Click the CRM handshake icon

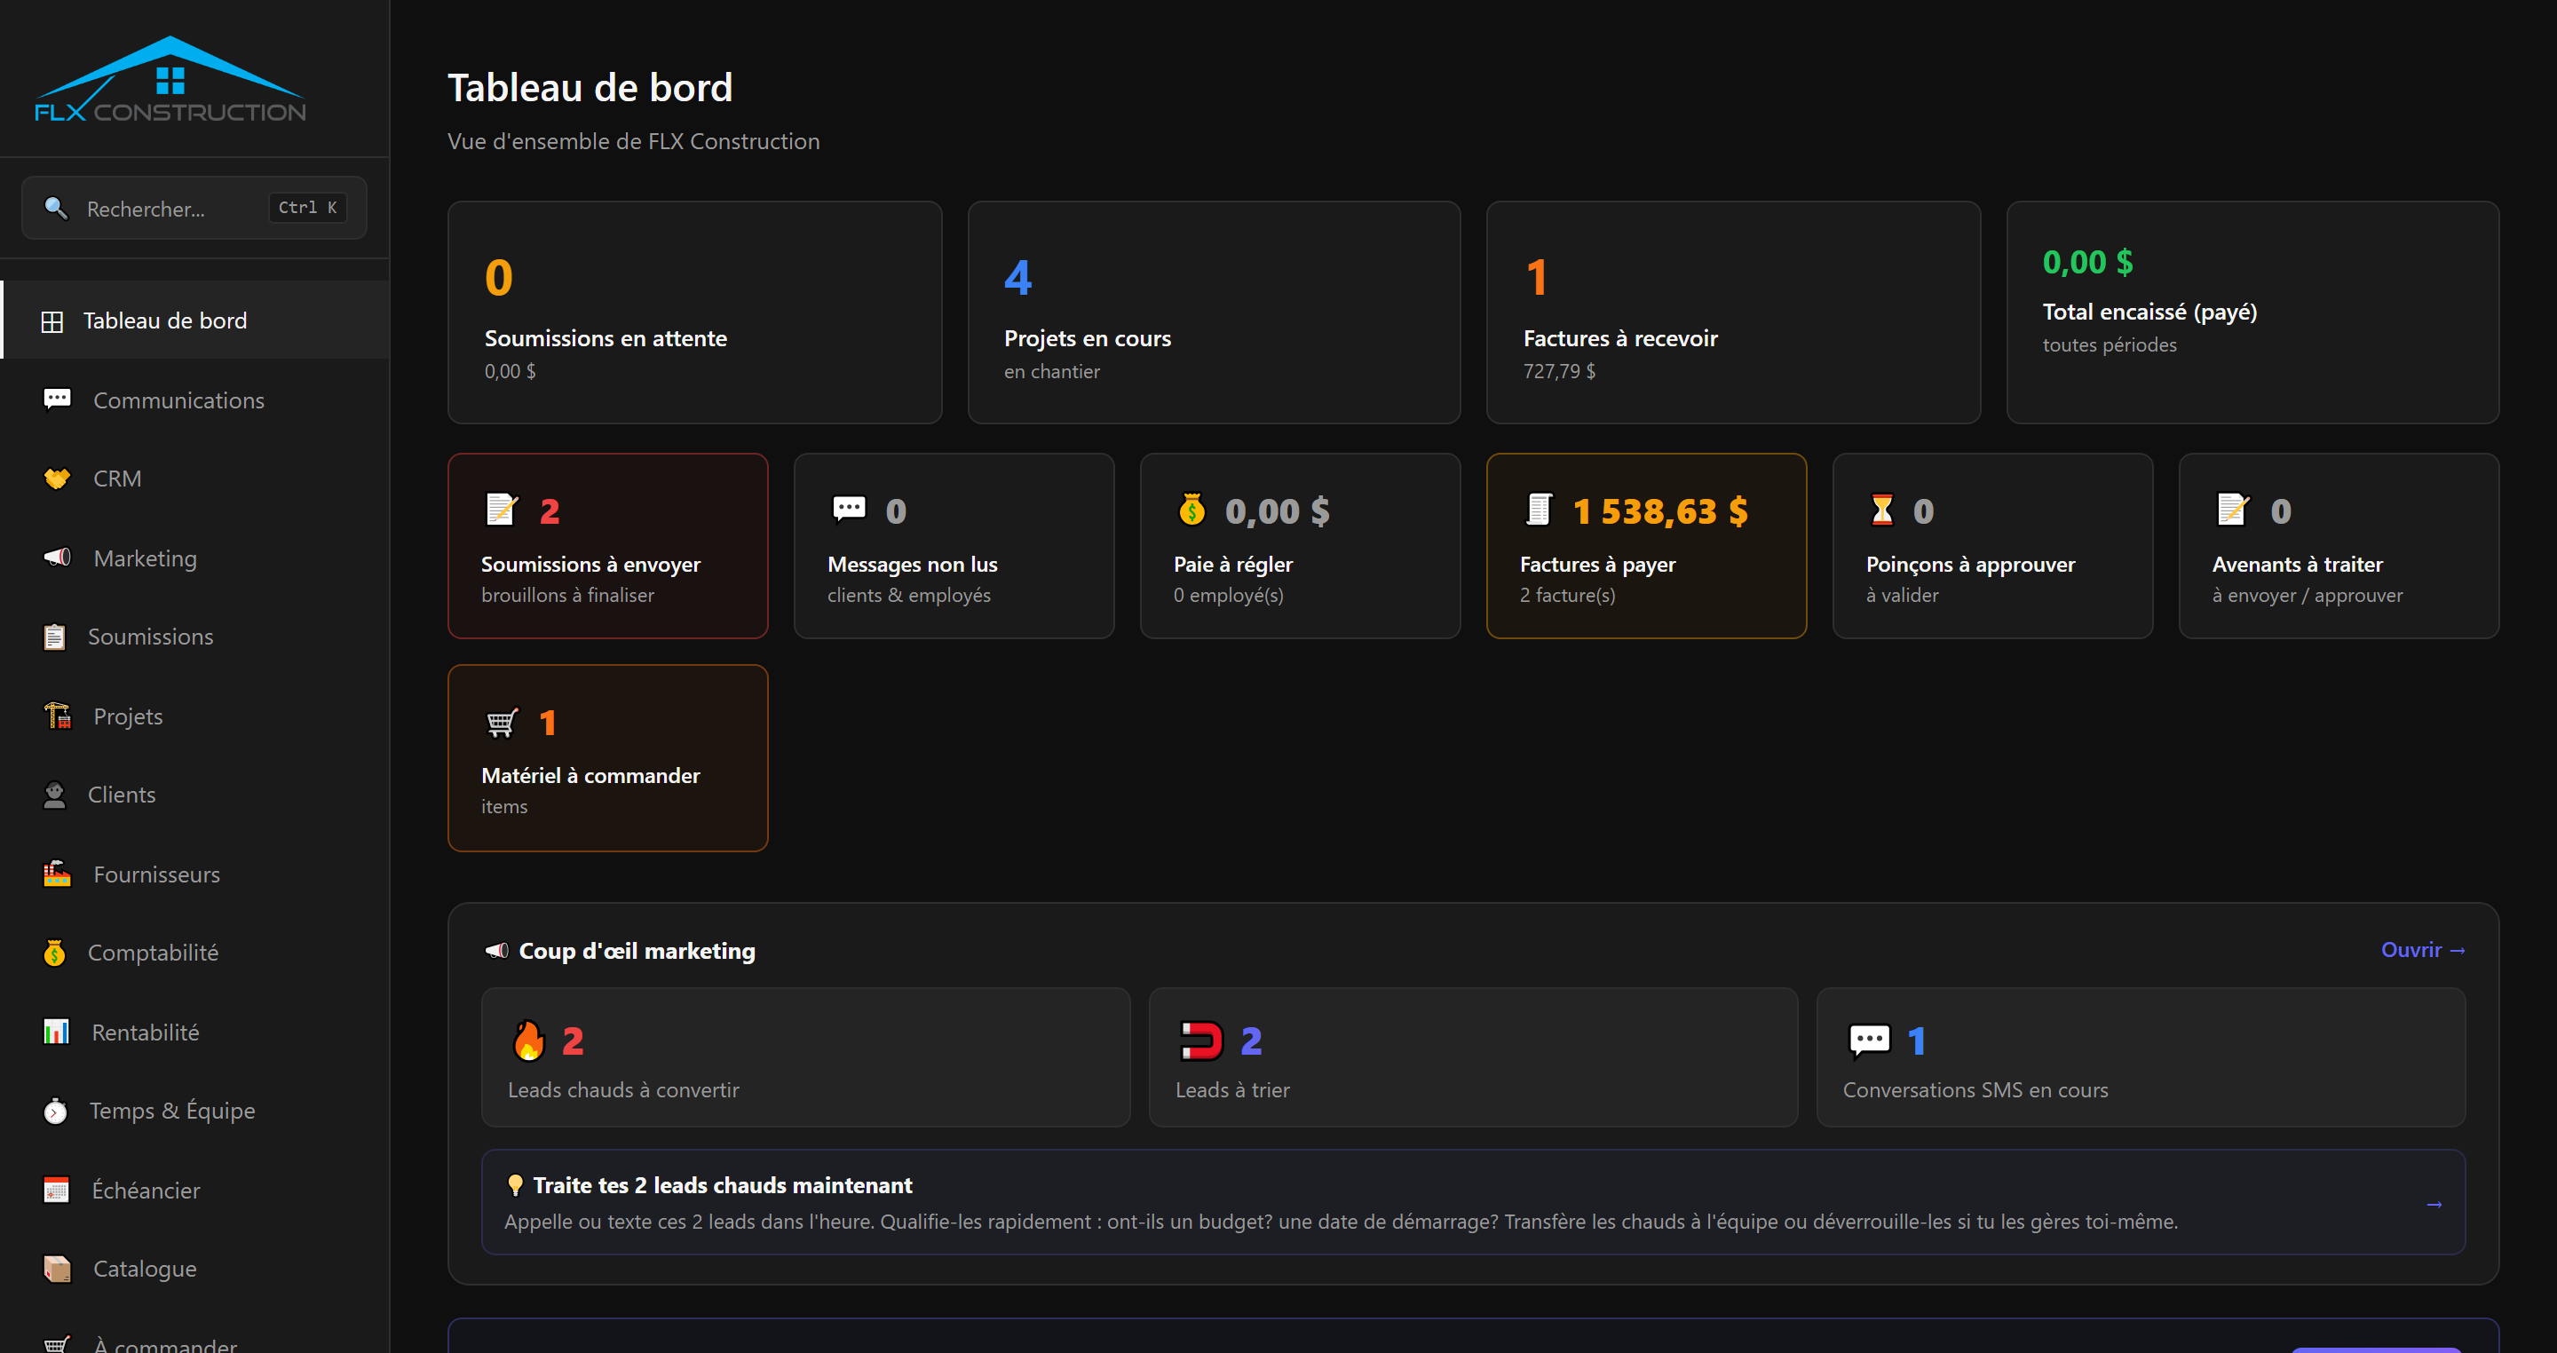pos(57,479)
